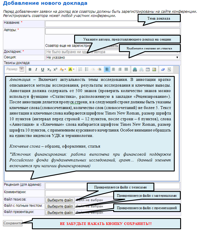
Task: Open the yellow background highlight color picker
Action: tap(72, 69)
